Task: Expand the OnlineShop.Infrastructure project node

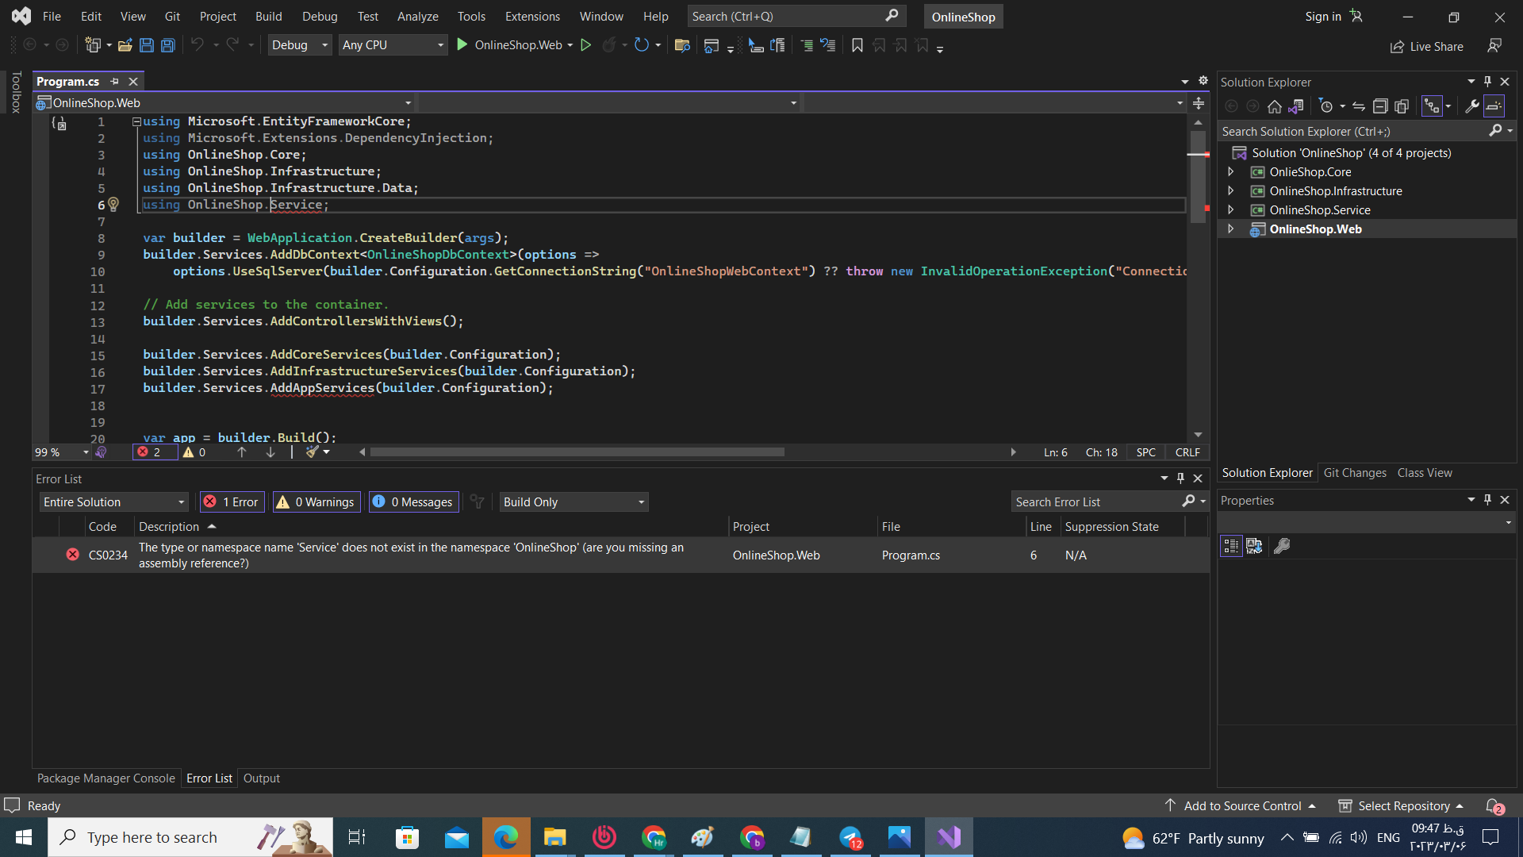Action: 1230,190
